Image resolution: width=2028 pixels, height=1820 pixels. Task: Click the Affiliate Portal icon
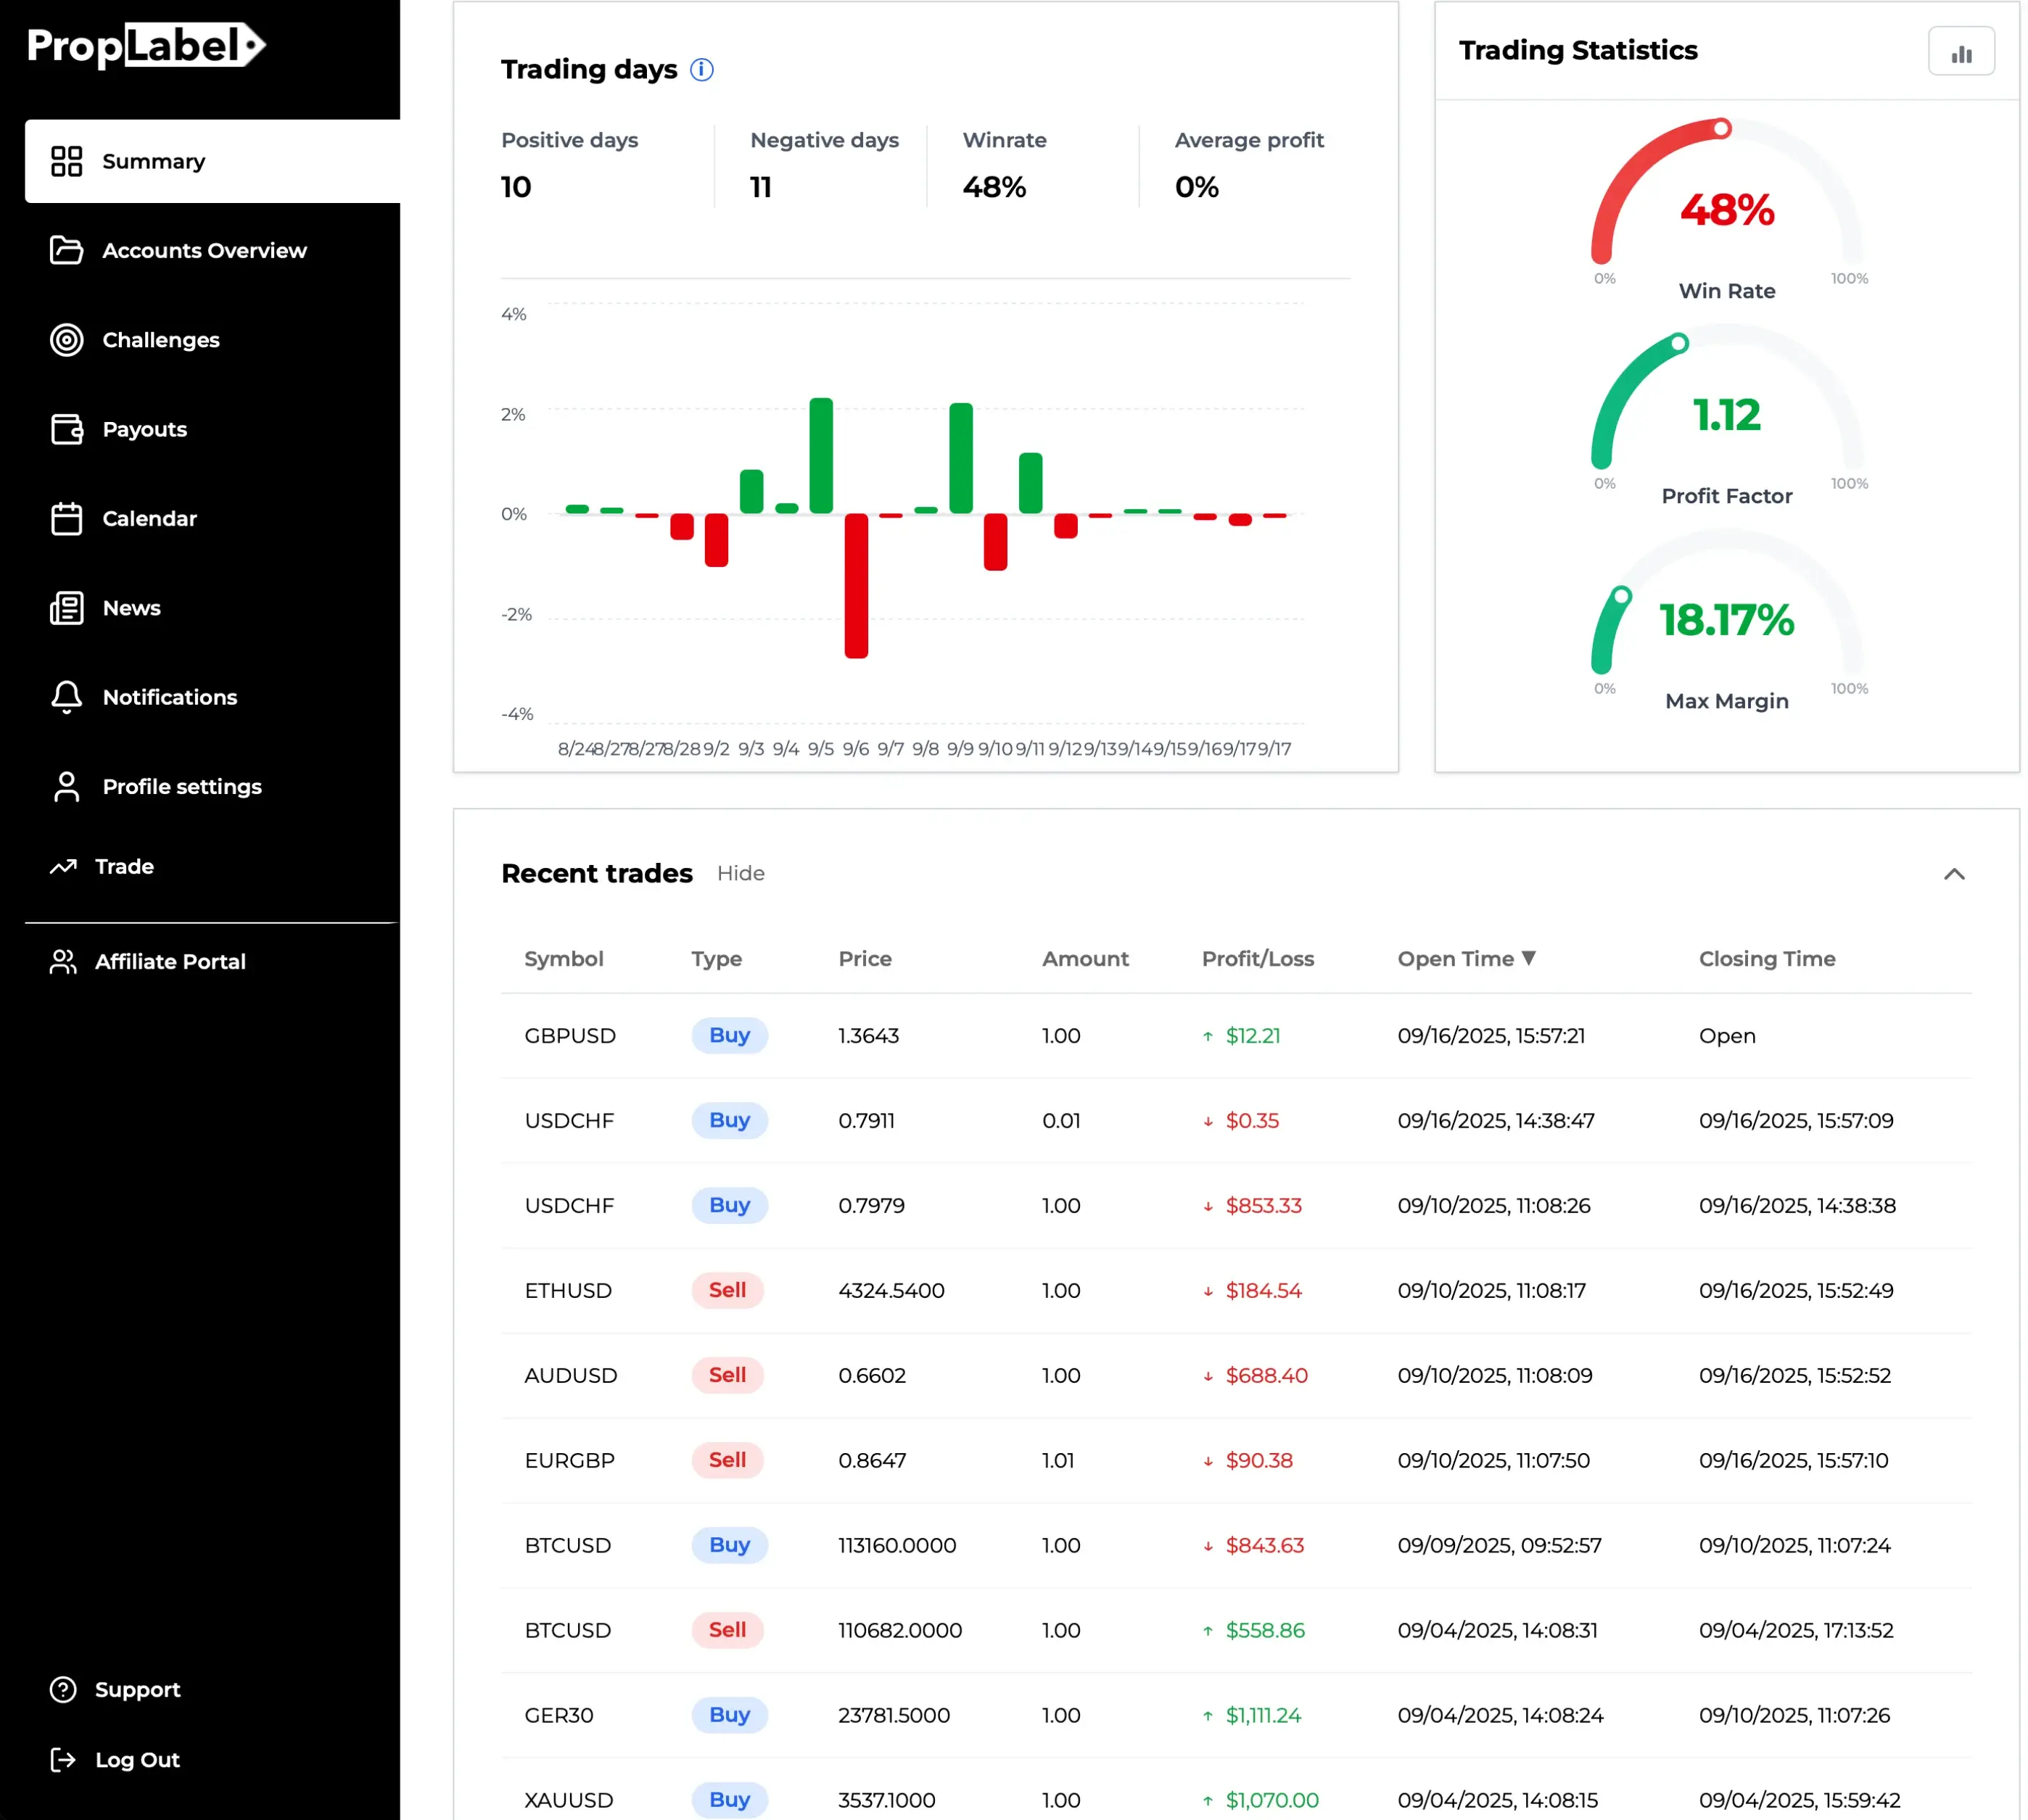[x=62, y=961]
